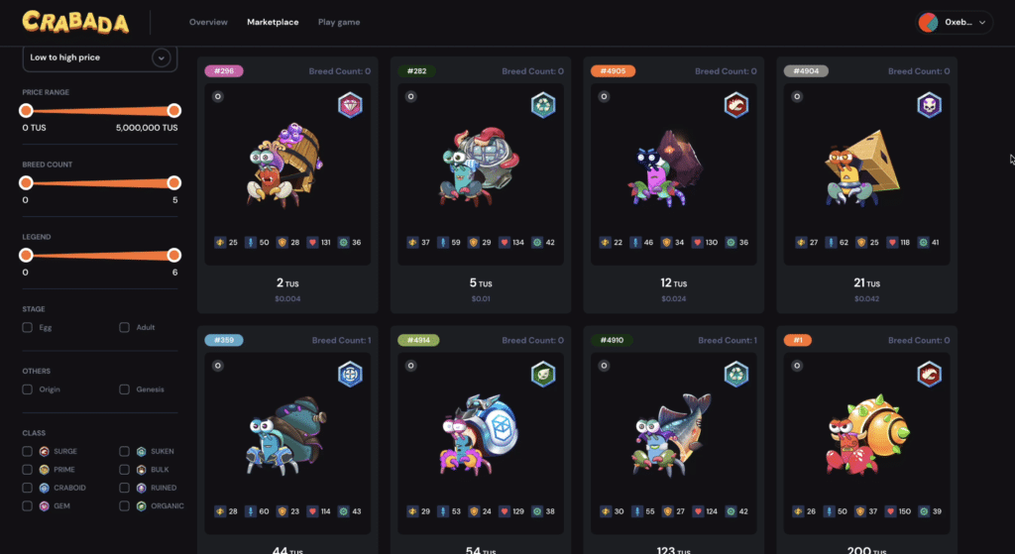Click the Ruined class badge on crab #4904

[x=930, y=105]
